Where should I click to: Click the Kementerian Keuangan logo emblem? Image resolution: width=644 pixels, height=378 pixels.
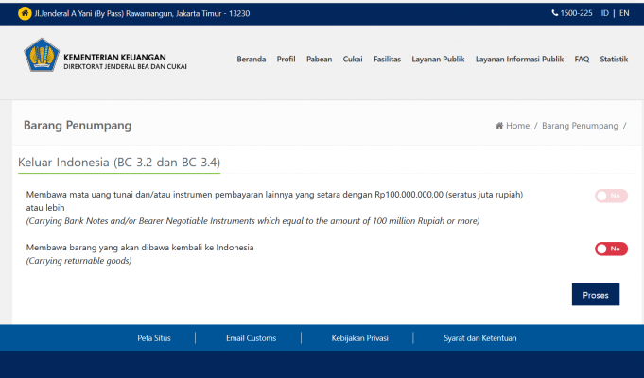tap(41, 57)
